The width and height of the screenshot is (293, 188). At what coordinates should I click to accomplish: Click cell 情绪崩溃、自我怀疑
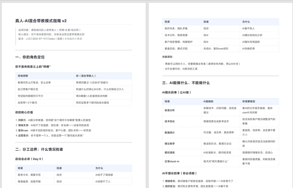point(29,182)
